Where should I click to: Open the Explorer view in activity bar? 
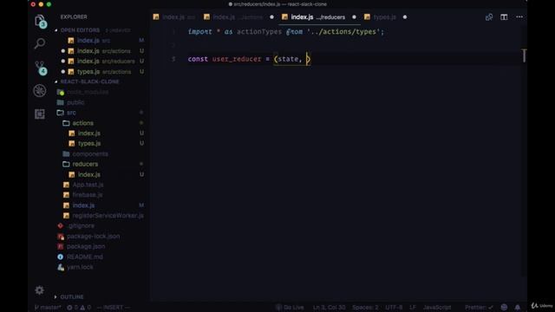(x=40, y=21)
